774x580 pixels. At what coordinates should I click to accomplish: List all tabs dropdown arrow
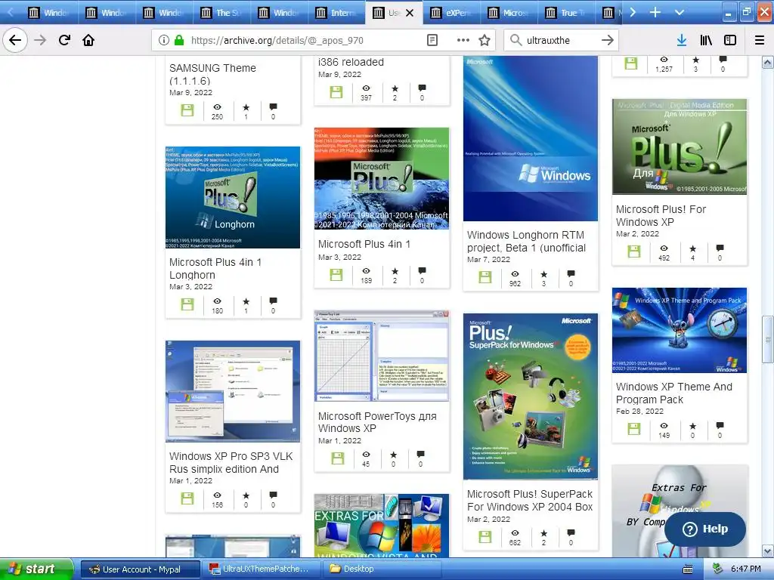point(680,12)
